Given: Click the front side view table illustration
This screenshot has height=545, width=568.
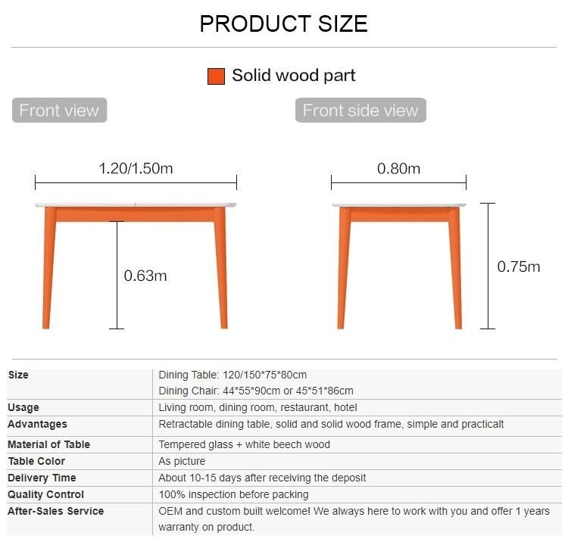Looking at the screenshot, I should click(399, 266).
